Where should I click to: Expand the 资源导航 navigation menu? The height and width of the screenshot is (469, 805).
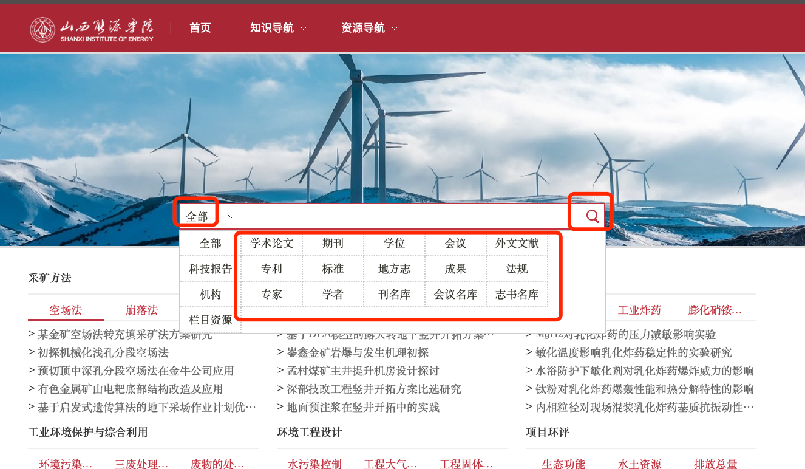[369, 28]
